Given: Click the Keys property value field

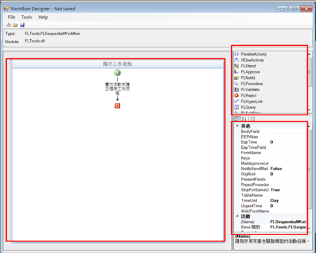Looking at the screenshot, I should [288, 158].
